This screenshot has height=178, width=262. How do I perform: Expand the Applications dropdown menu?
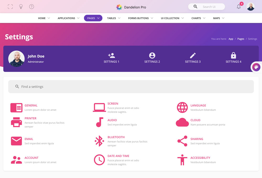pos(68,18)
